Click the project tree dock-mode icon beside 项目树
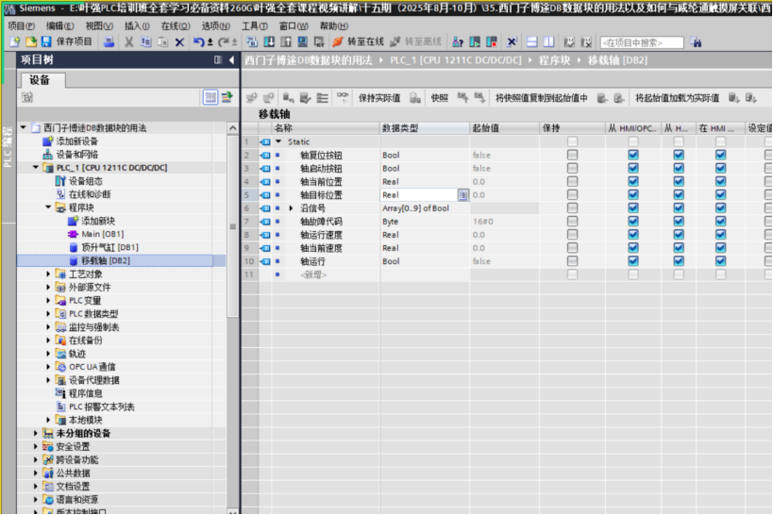The width and height of the screenshot is (773, 515). [218, 60]
